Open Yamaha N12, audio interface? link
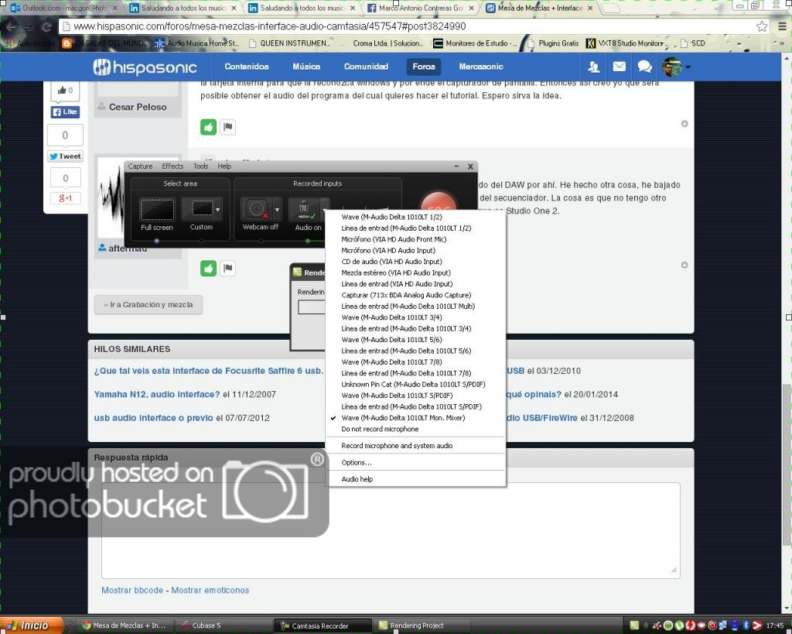Image resolution: width=792 pixels, height=634 pixels. coord(157,394)
